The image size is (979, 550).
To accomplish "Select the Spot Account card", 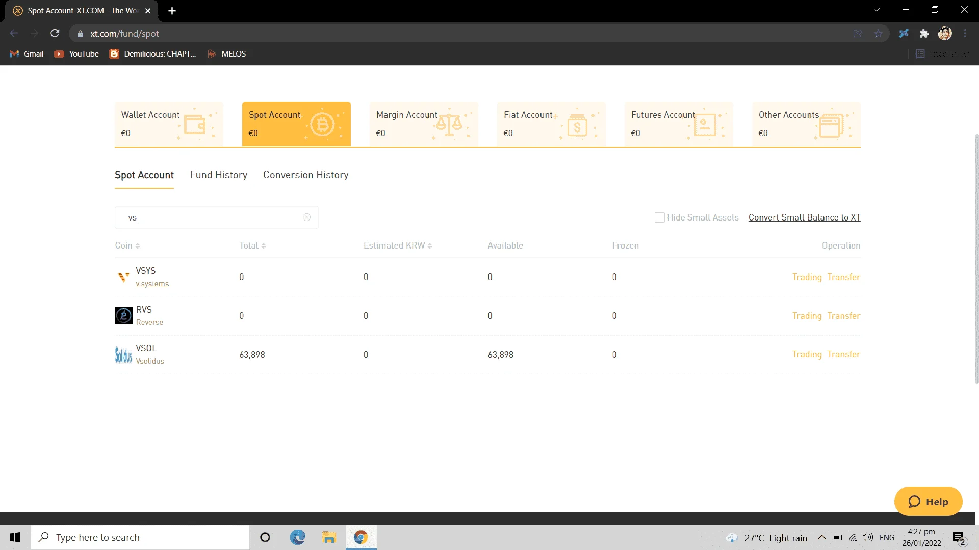I will click(x=296, y=124).
